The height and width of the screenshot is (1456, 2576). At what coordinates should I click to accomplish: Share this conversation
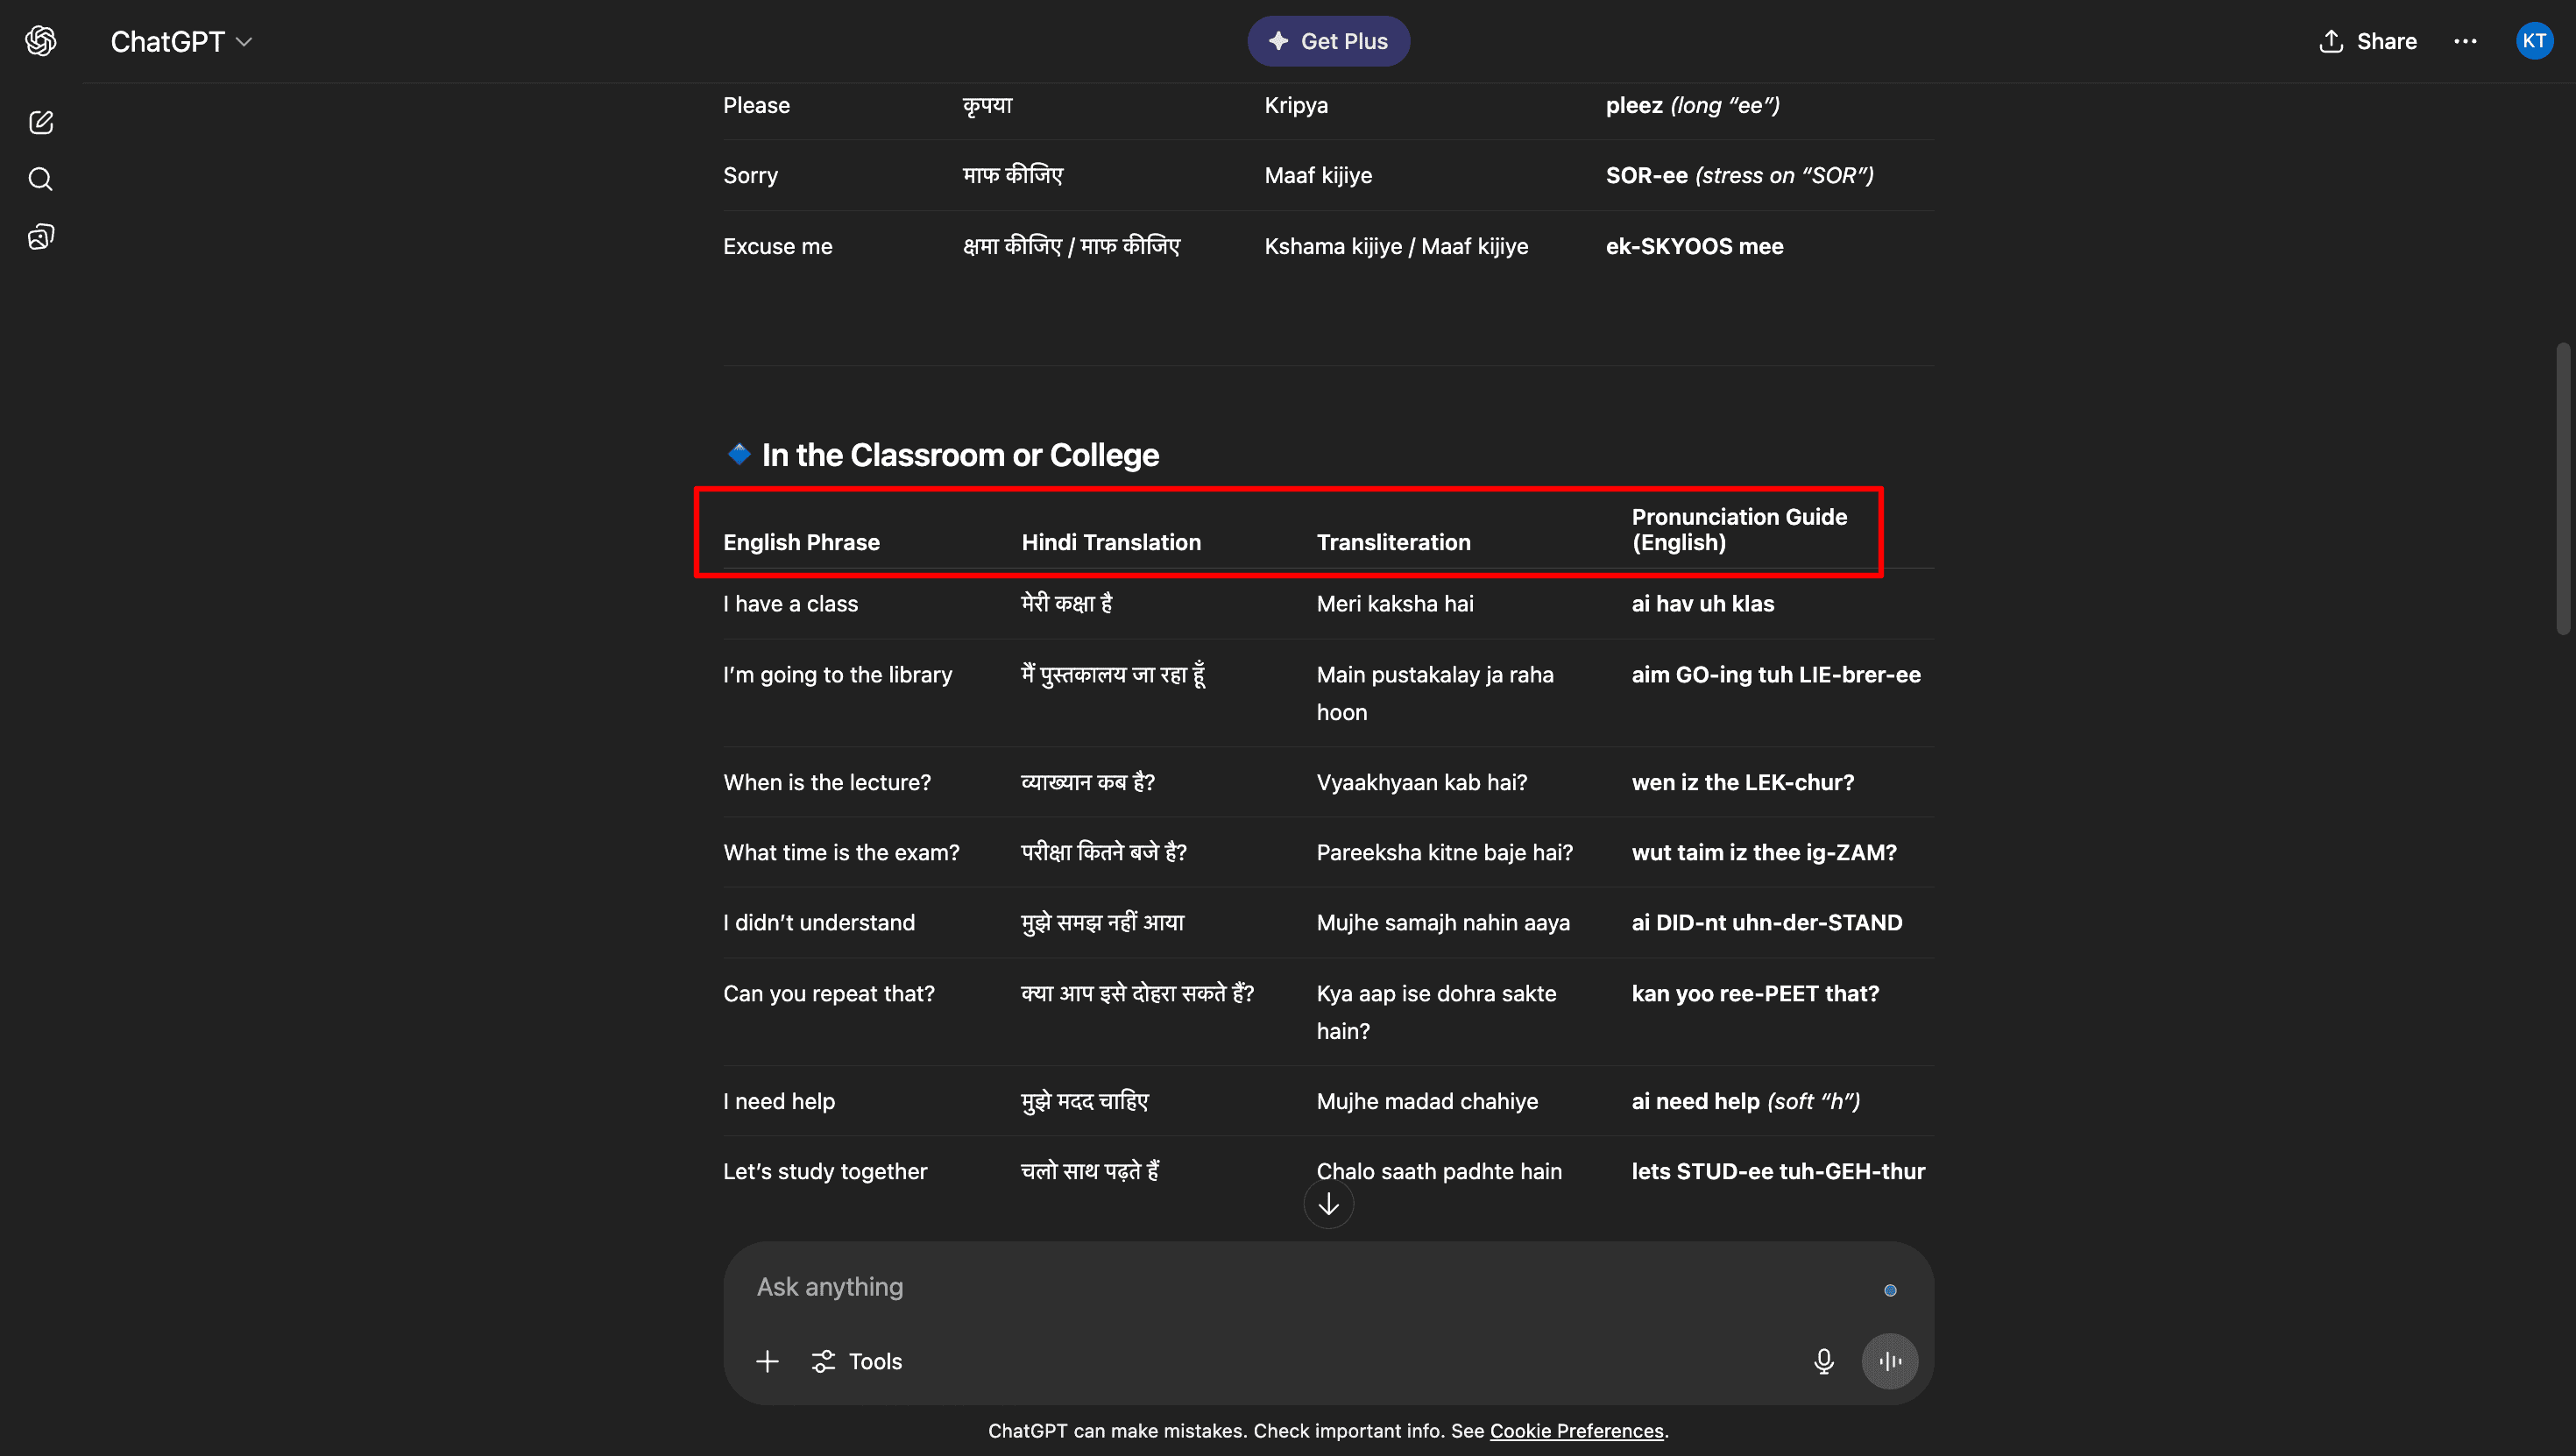point(2367,41)
